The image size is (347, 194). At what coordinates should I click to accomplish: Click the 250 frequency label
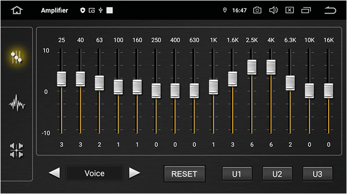[156, 40]
